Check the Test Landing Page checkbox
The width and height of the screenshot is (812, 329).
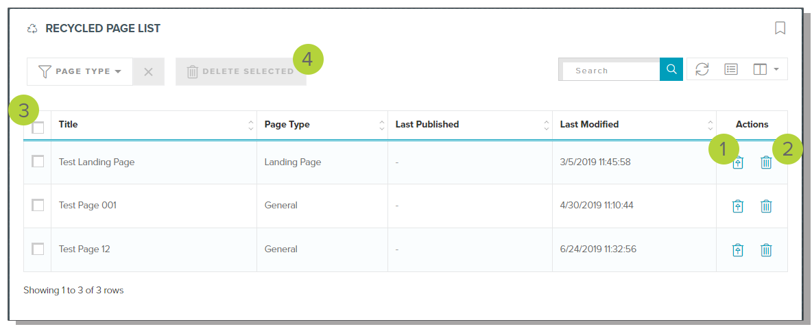pos(38,162)
